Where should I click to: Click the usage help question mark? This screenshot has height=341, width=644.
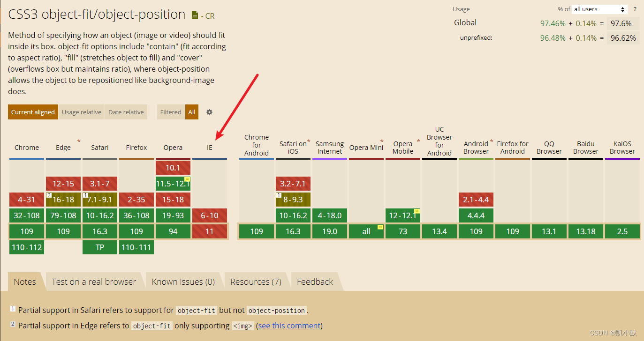pos(635,9)
